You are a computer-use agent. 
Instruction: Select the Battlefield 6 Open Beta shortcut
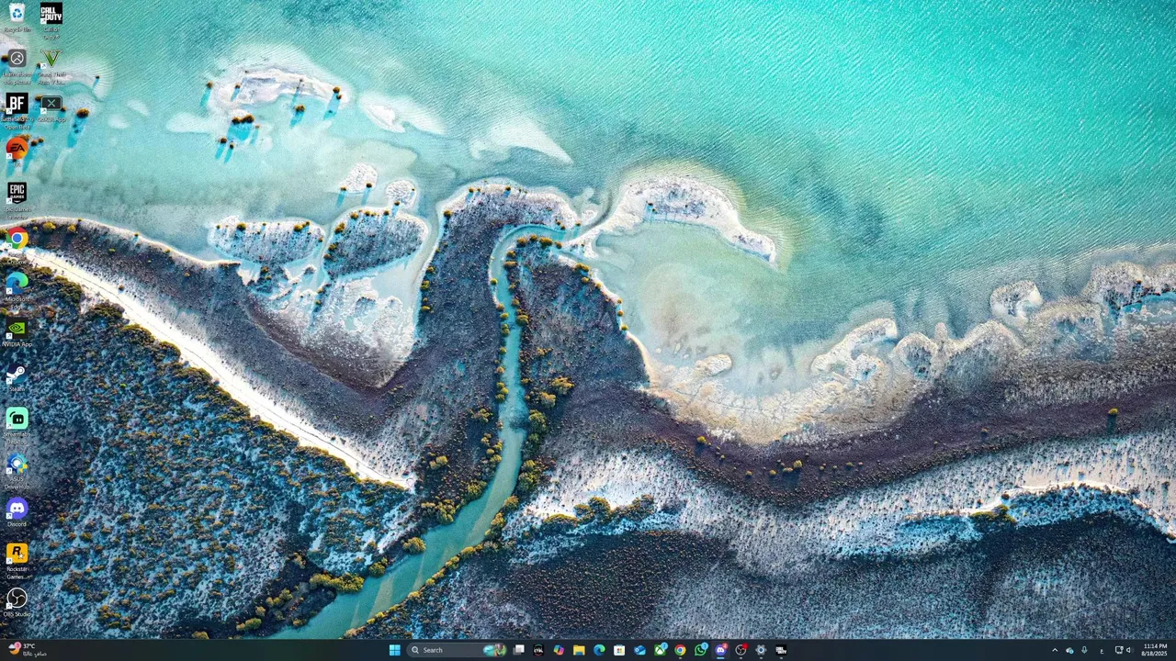point(17,108)
